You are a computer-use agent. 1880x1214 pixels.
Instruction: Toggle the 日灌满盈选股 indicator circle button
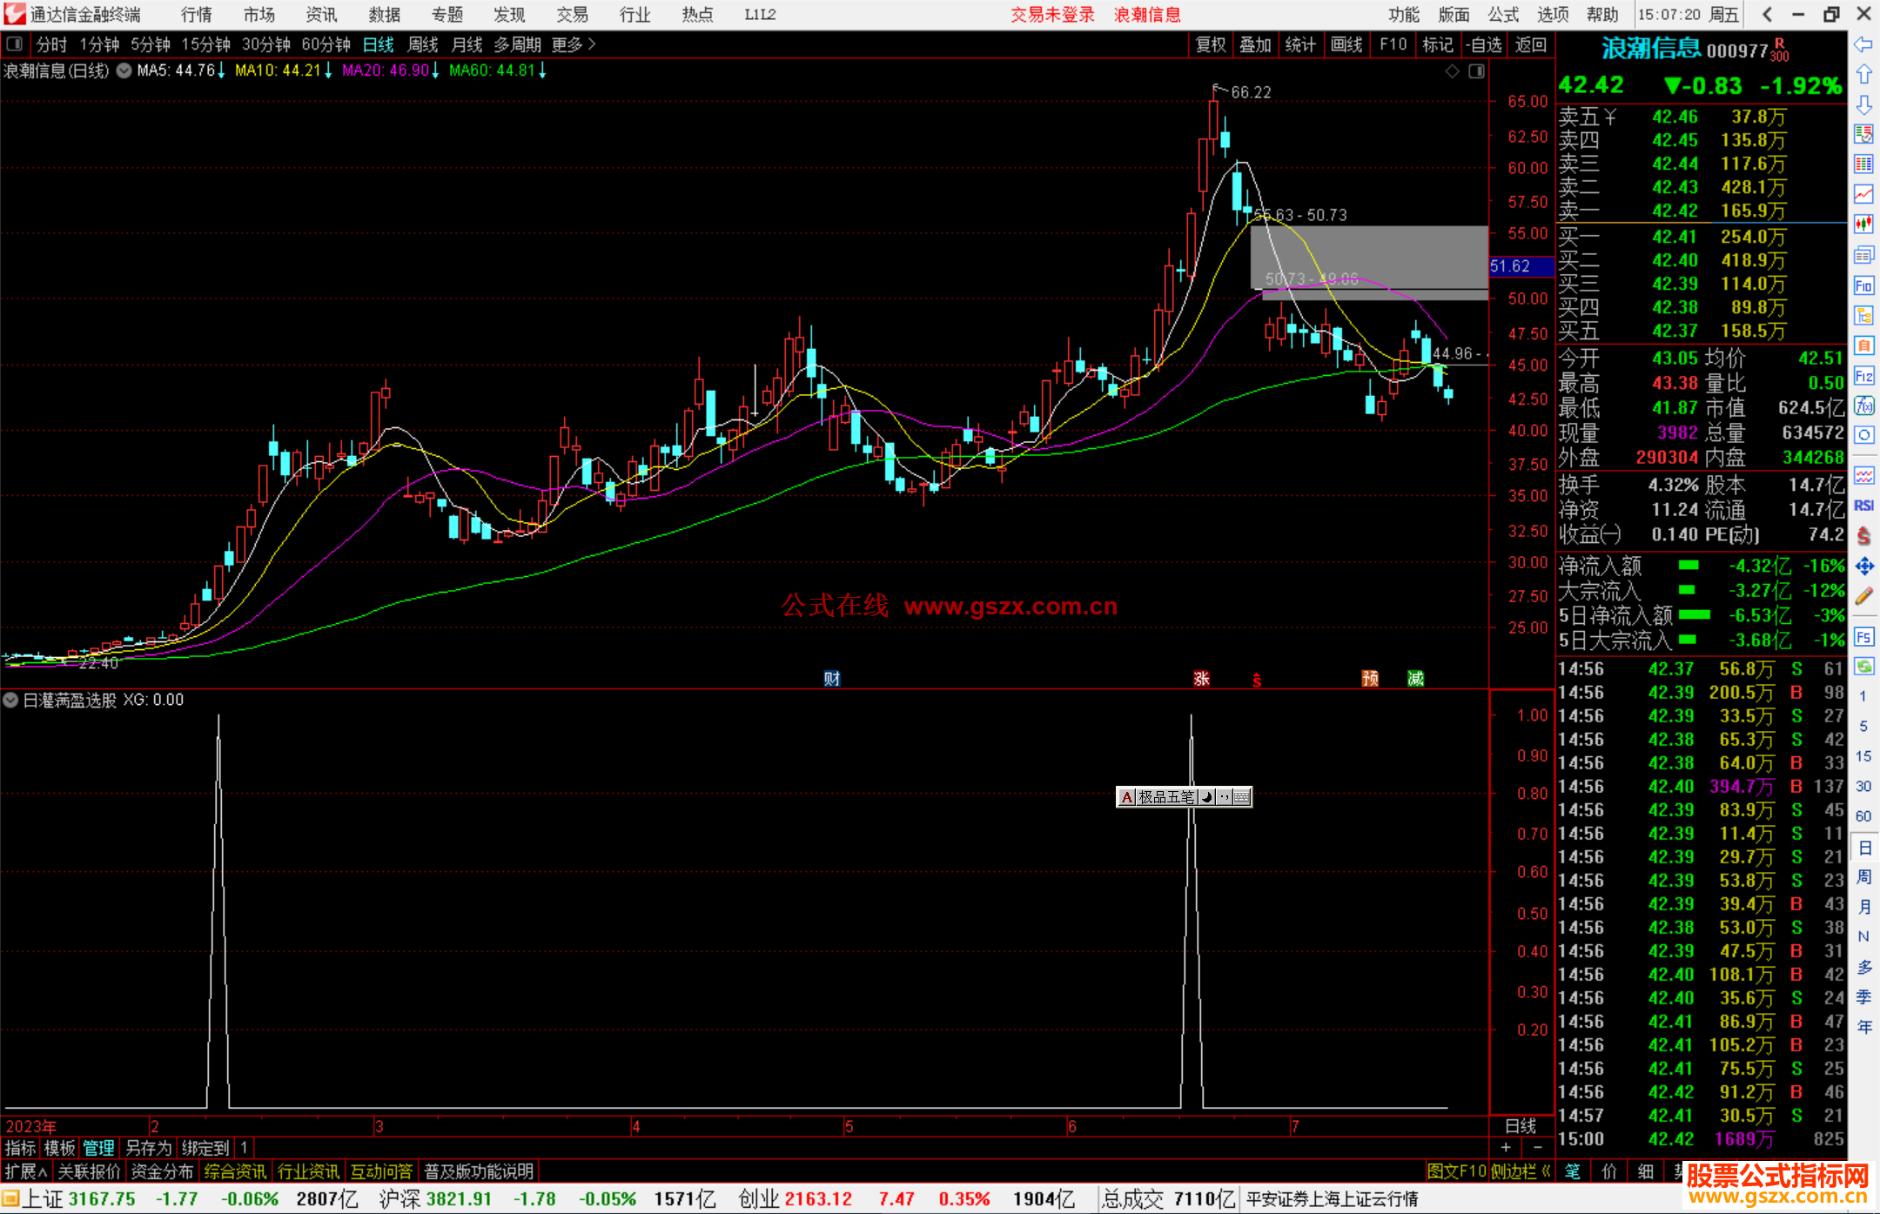pos(10,700)
